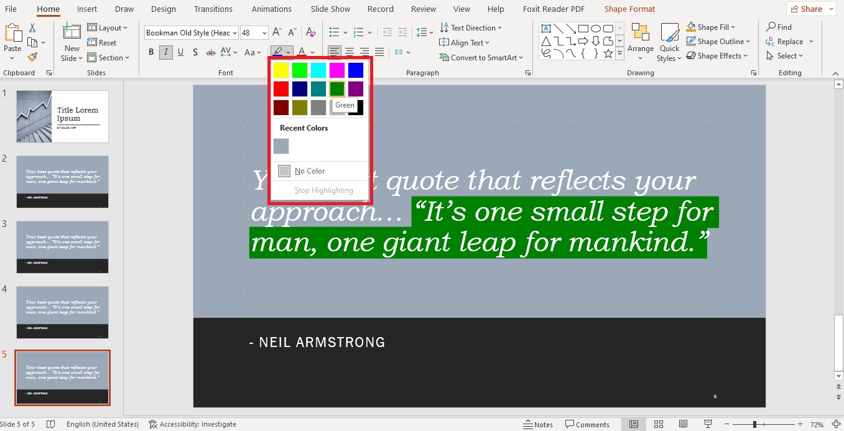Select the Rectangle shape tool

[x=583, y=27]
